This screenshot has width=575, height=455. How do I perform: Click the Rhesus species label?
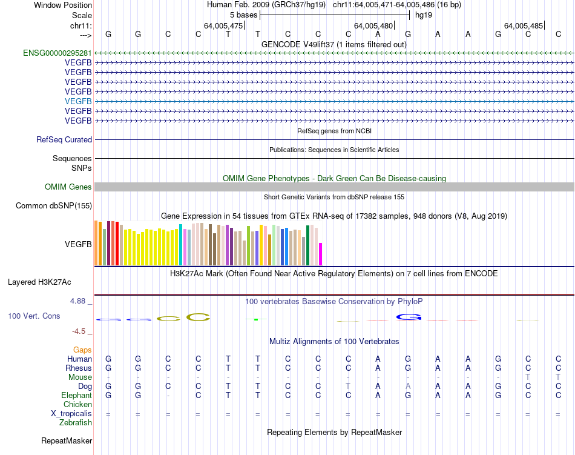[79, 368]
